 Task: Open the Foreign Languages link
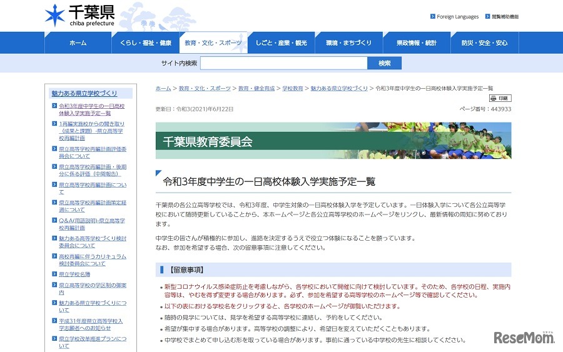click(457, 16)
